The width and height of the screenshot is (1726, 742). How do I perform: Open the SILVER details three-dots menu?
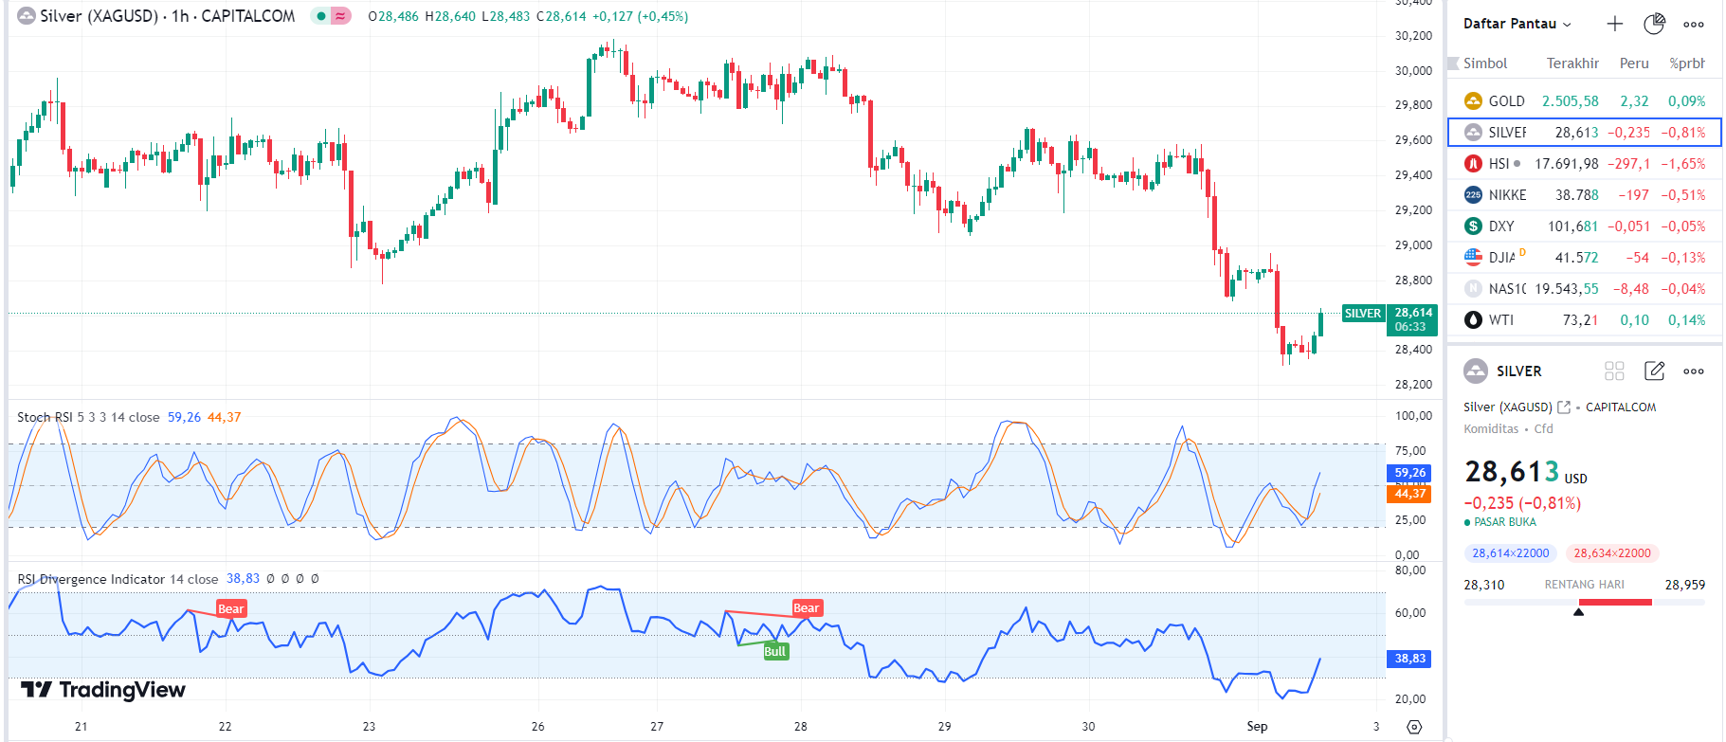click(x=1694, y=371)
